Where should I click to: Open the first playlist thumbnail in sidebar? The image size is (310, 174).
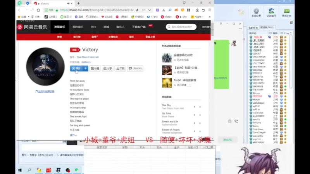(167, 57)
